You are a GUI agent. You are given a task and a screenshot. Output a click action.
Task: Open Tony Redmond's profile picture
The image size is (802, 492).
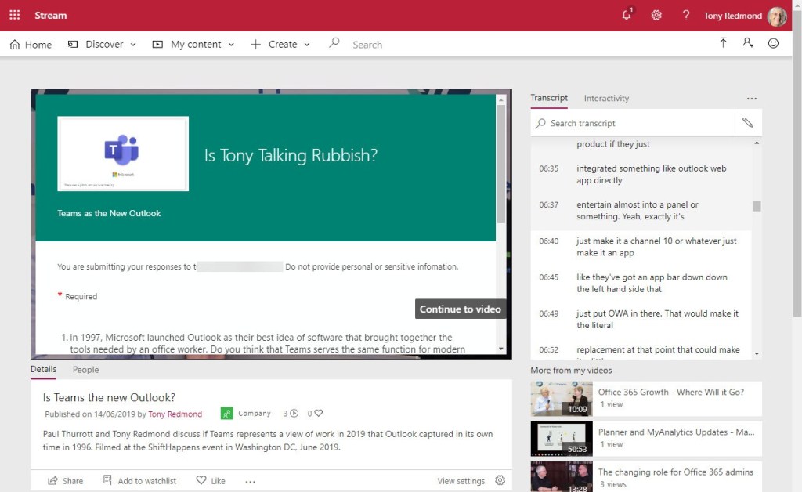[x=777, y=16]
